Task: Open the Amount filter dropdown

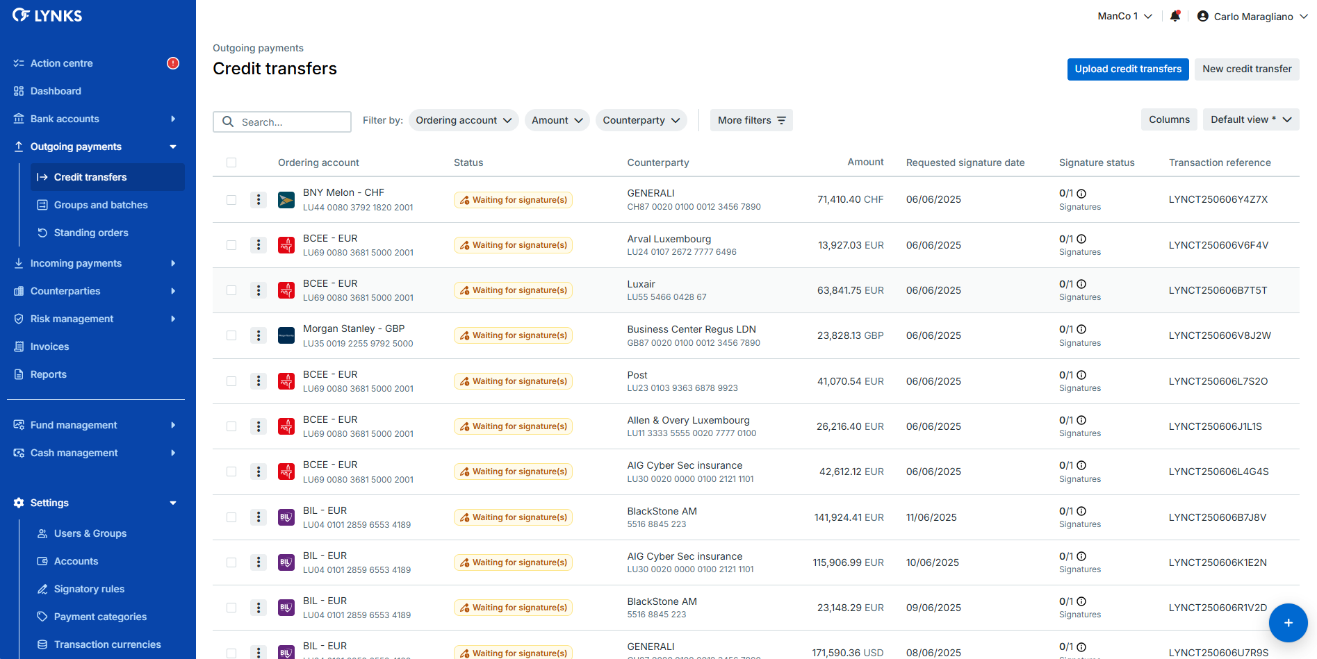Action: pos(557,120)
